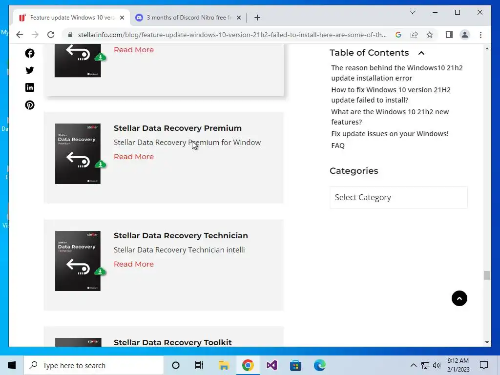Viewport: 500px width, 375px height.
Task: Jump to FAQ section
Action: tap(338, 146)
